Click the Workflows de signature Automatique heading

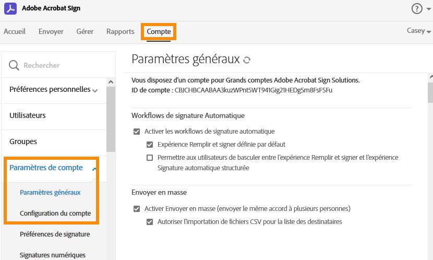click(188, 115)
